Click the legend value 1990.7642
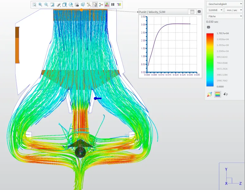This screenshot has width=245, height=190. [222, 81]
